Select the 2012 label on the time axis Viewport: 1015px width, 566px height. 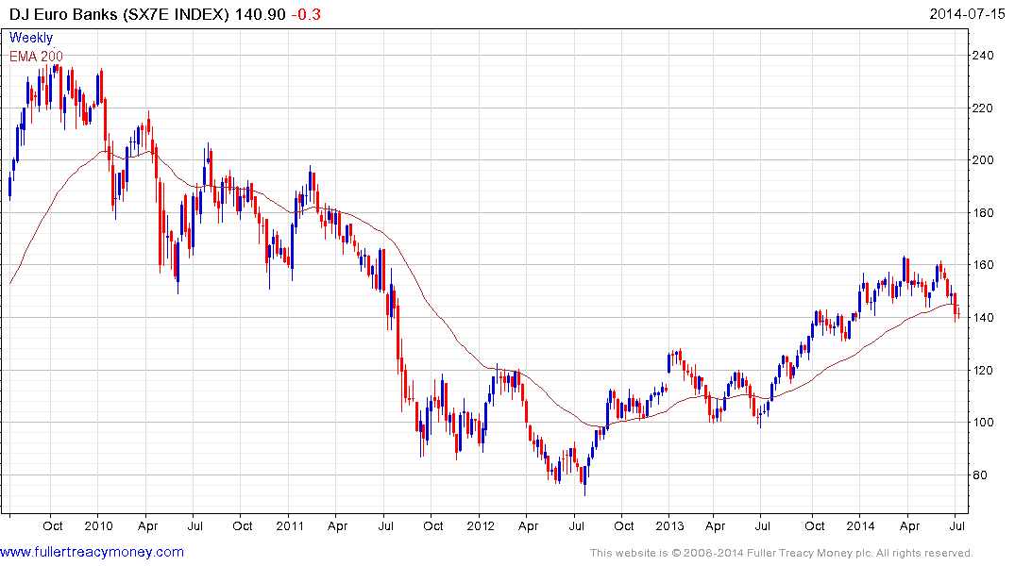point(481,525)
